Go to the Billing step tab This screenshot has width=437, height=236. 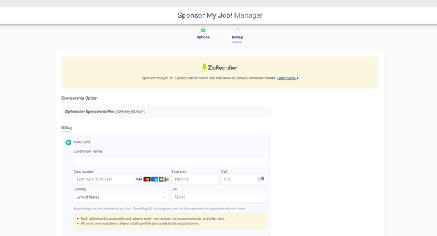click(x=237, y=37)
